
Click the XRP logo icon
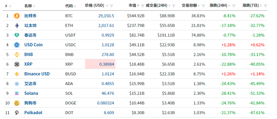(17, 64)
